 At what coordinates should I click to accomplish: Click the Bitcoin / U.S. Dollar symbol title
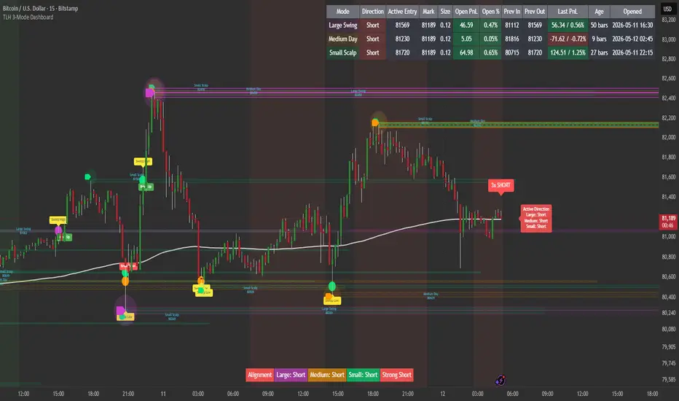(x=40, y=8)
